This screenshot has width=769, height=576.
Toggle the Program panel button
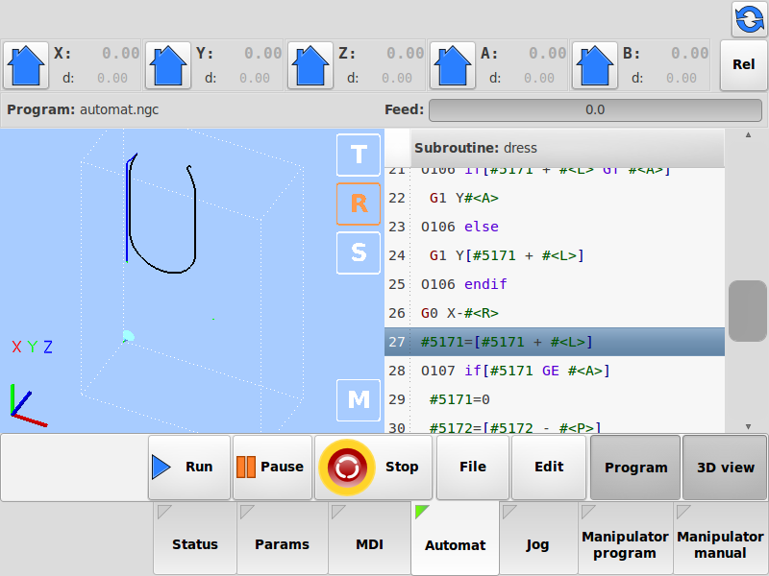click(x=635, y=468)
